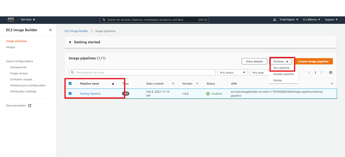Sort by ARN column arrow

pyautogui.click(x=332, y=84)
